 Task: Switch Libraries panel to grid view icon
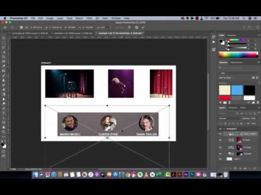coord(253,77)
